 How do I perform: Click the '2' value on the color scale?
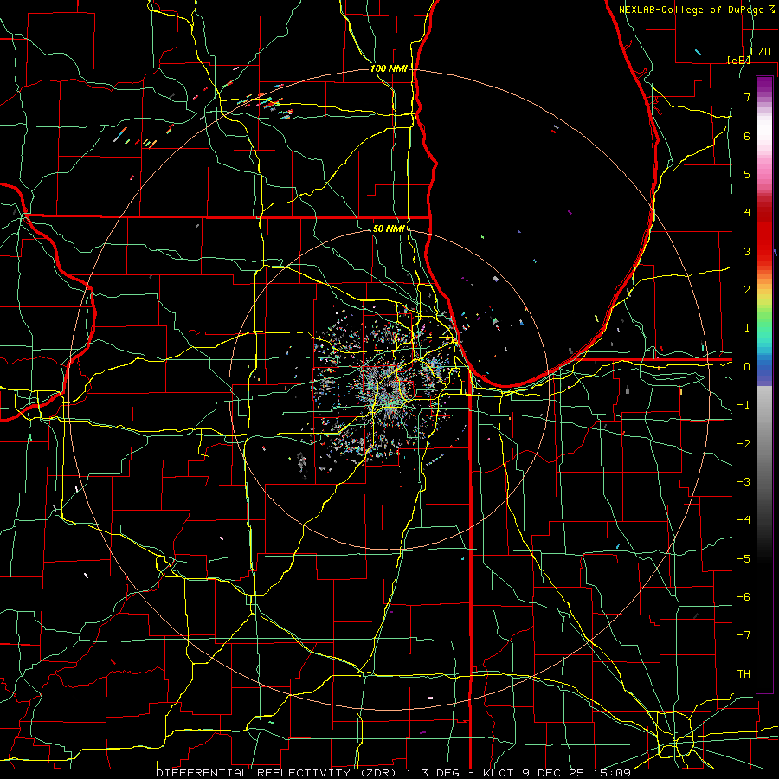click(747, 290)
